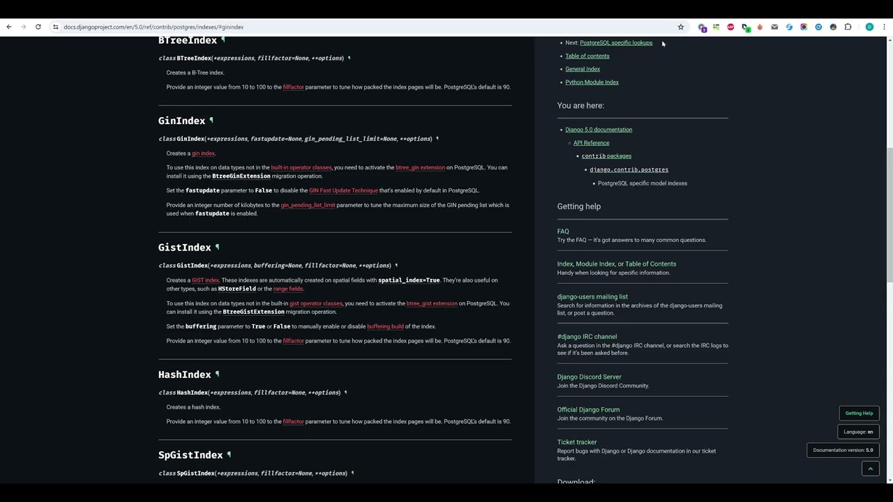The height and width of the screenshot is (502, 893).
Task: Click the page vertical scrollbar thumb
Action: pyautogui.click(x=889, y=216)
